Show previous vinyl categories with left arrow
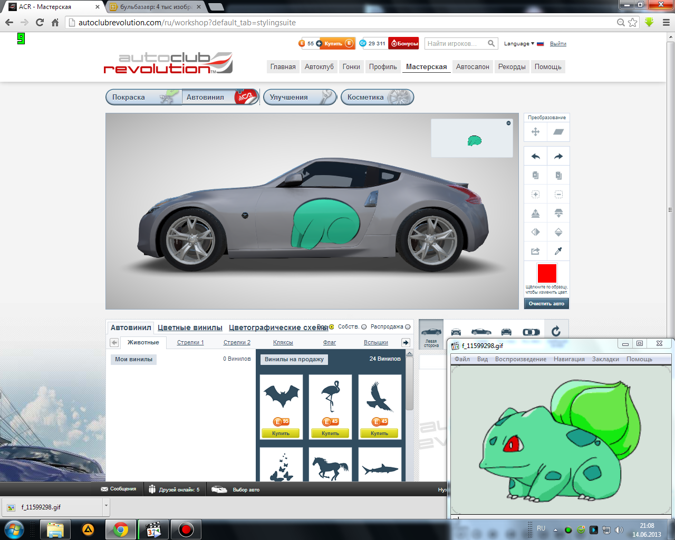675x540 pixels. (x=114, y=342)
